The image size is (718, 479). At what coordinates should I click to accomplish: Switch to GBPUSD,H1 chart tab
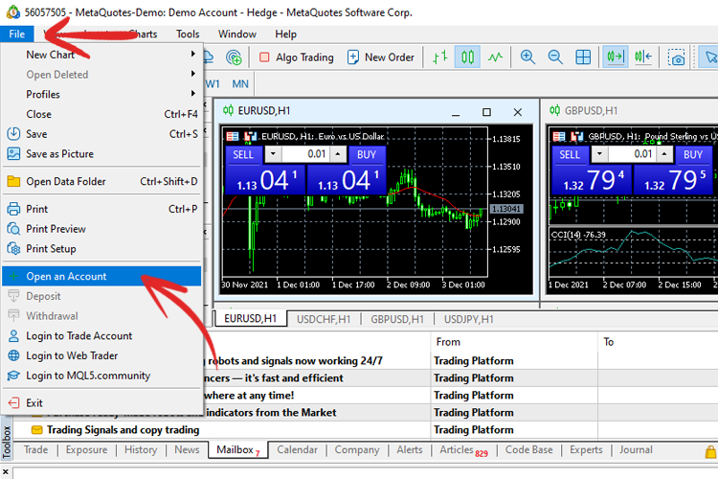[x=397, y=319]
